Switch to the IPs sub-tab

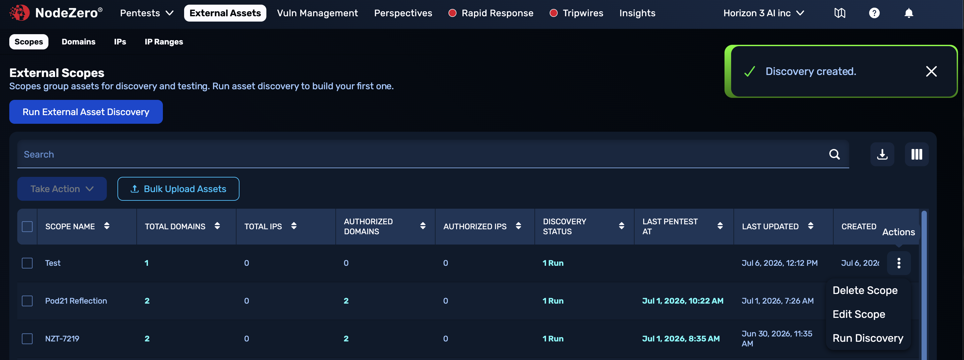coord(120,41)
